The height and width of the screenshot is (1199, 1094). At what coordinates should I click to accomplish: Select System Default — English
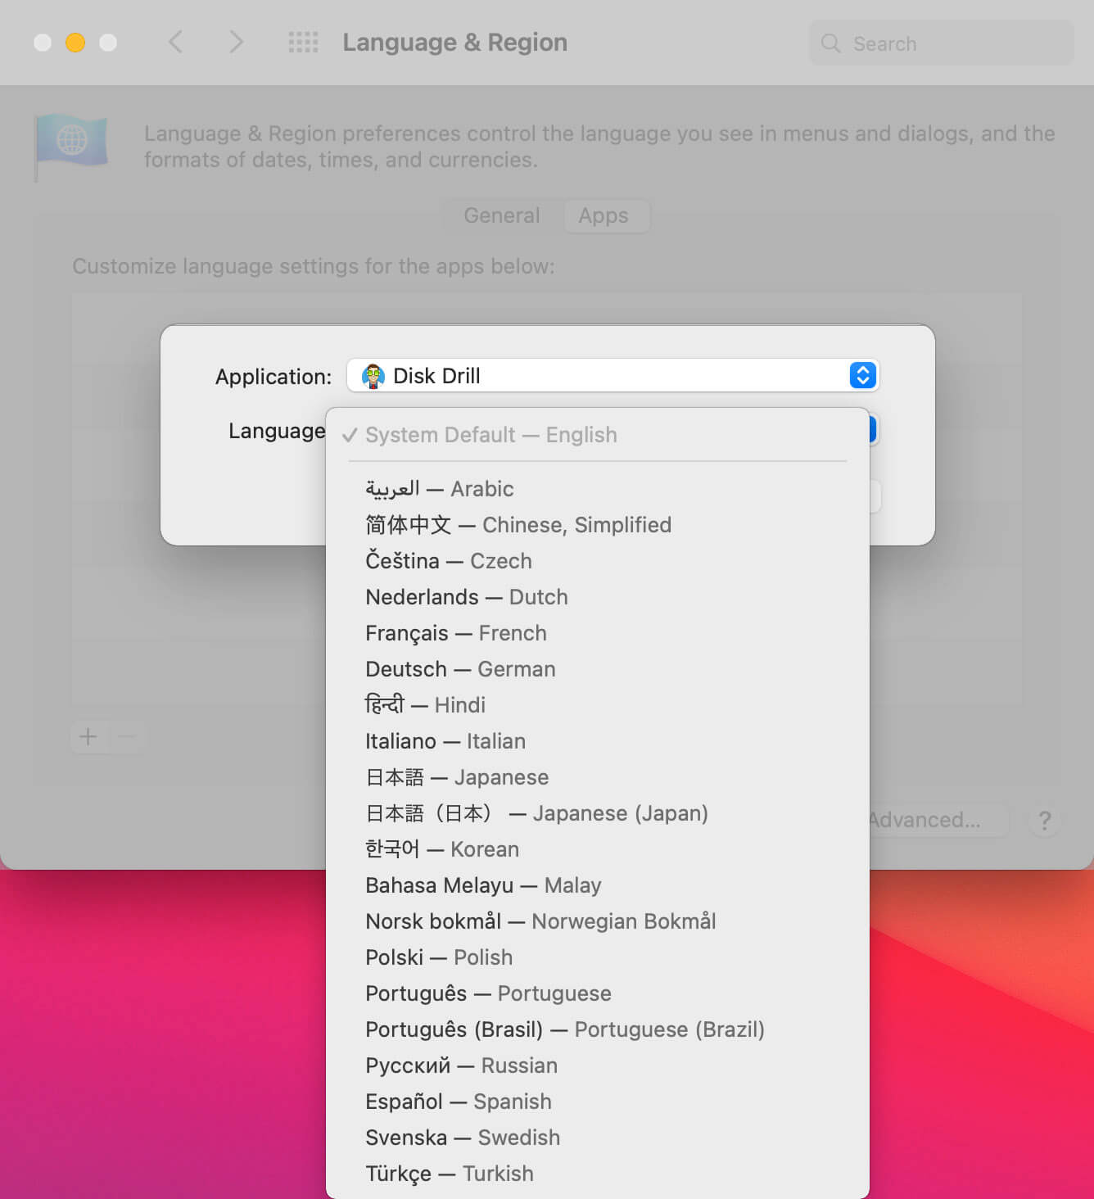pos(598,435)
